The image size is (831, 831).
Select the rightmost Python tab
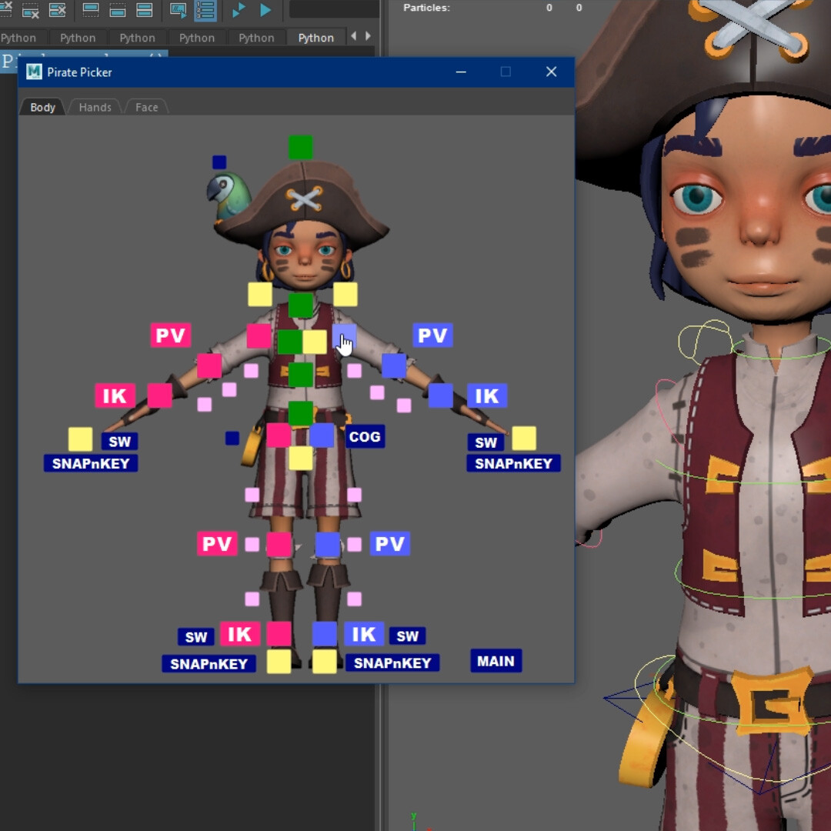pyautogui.click(x=316, y=37)
